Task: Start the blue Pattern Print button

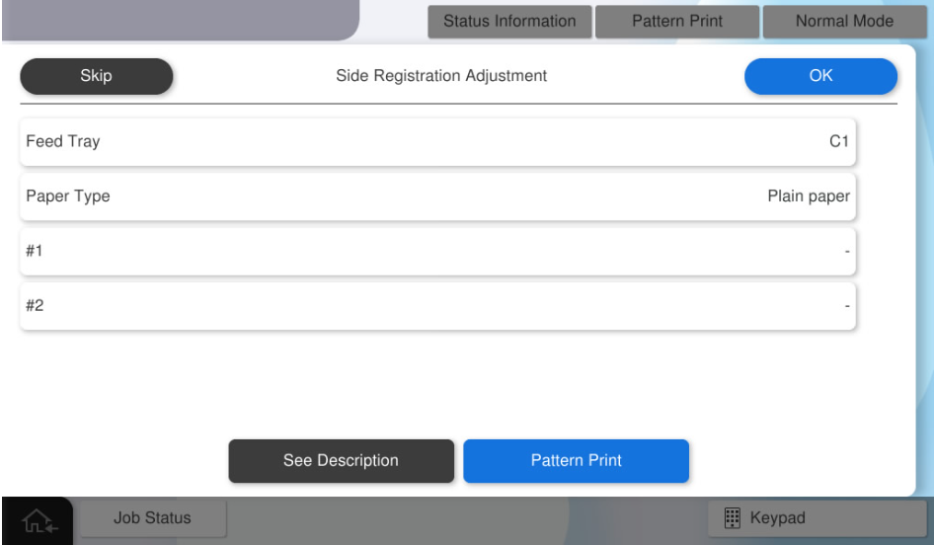Action: pyautogui.click(x=576, y=461)
